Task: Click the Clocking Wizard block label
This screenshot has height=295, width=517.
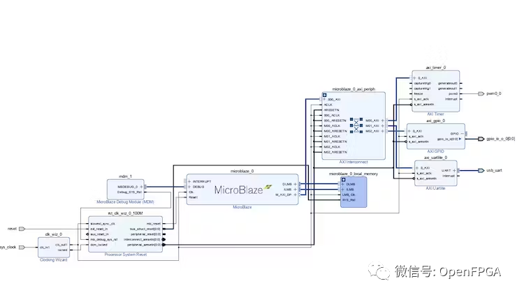Action: pyautogui.click(x=54, y=259)
